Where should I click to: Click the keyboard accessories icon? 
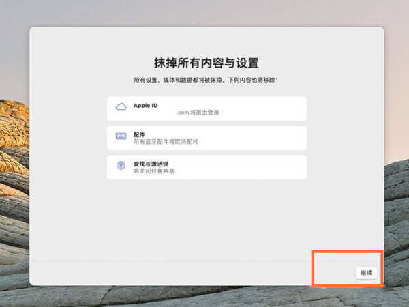[x=121, y=136]
